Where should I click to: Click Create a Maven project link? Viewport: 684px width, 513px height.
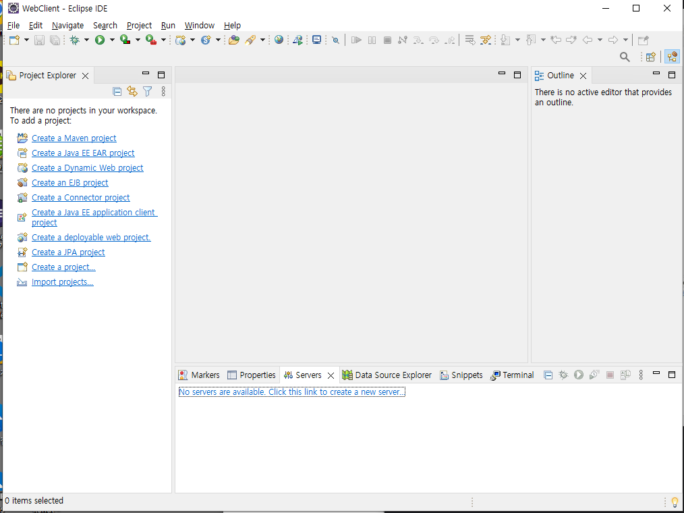click(74, 138)
